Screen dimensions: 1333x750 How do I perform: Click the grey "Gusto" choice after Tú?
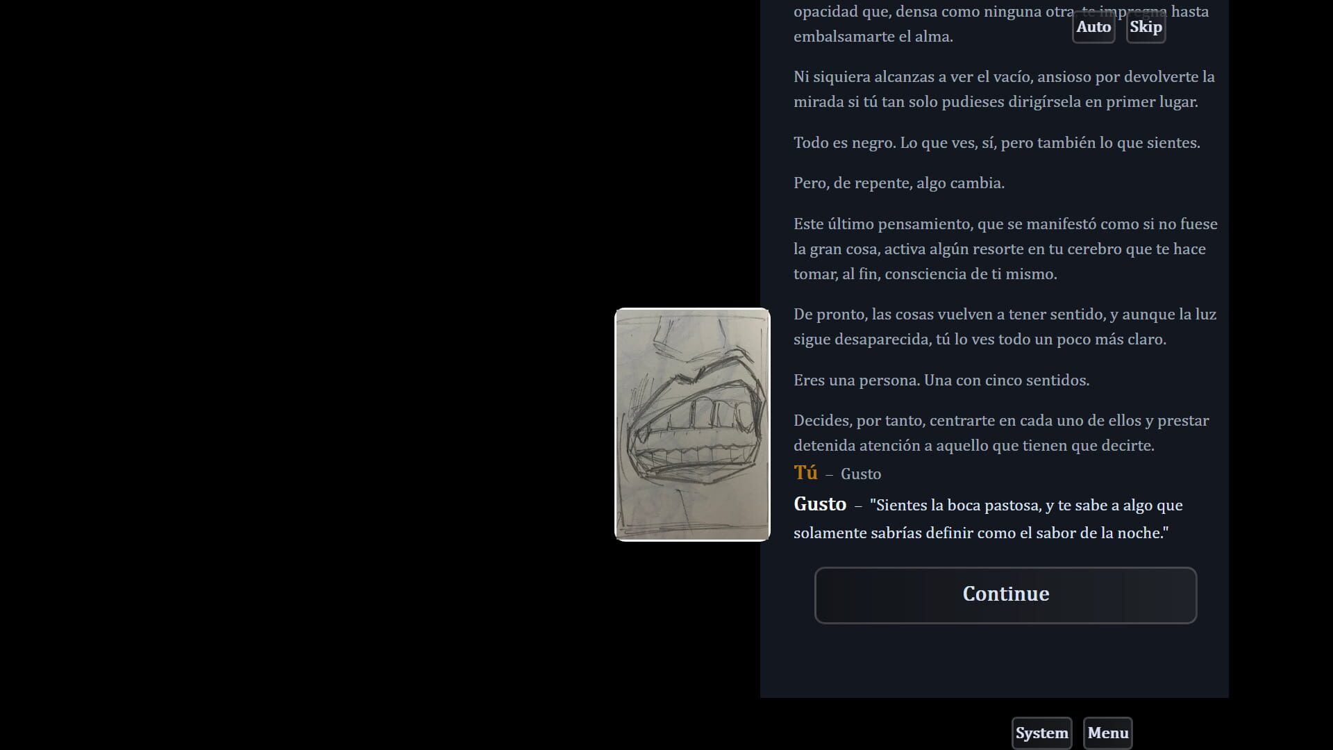861,474
